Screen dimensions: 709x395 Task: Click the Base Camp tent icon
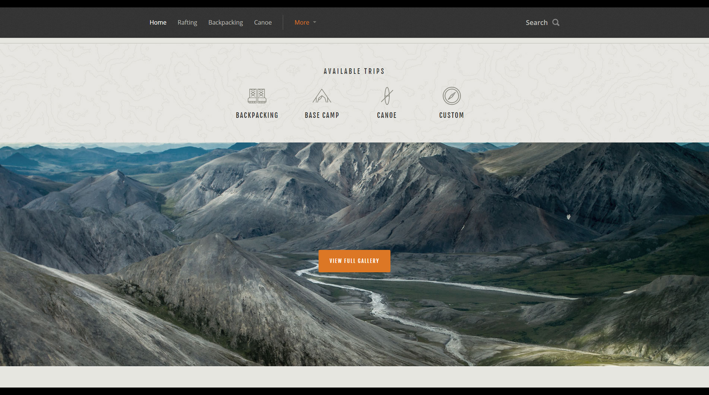[322, 96]
